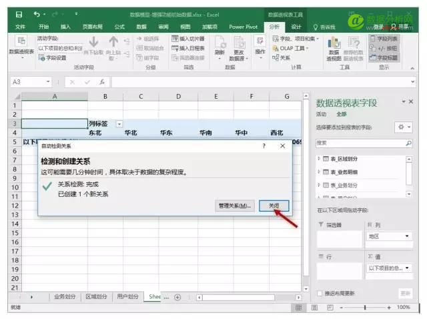Open the field list gear settings
This screenshot has height=319, width=427.
(404, 127)
